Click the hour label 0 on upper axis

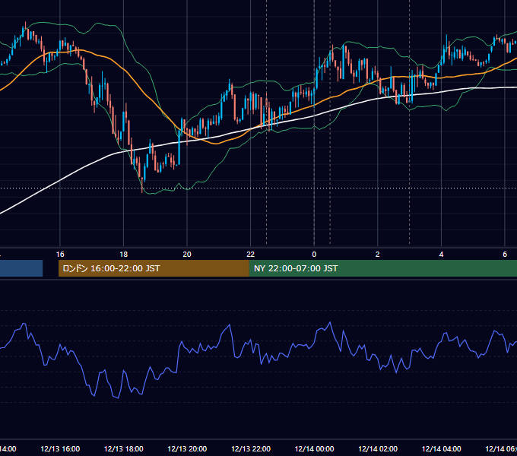click(314, 255)
